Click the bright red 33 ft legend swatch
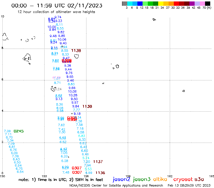The width and height of the screenshot is (214, 188). pyautogui.click(x=176, y=3)
